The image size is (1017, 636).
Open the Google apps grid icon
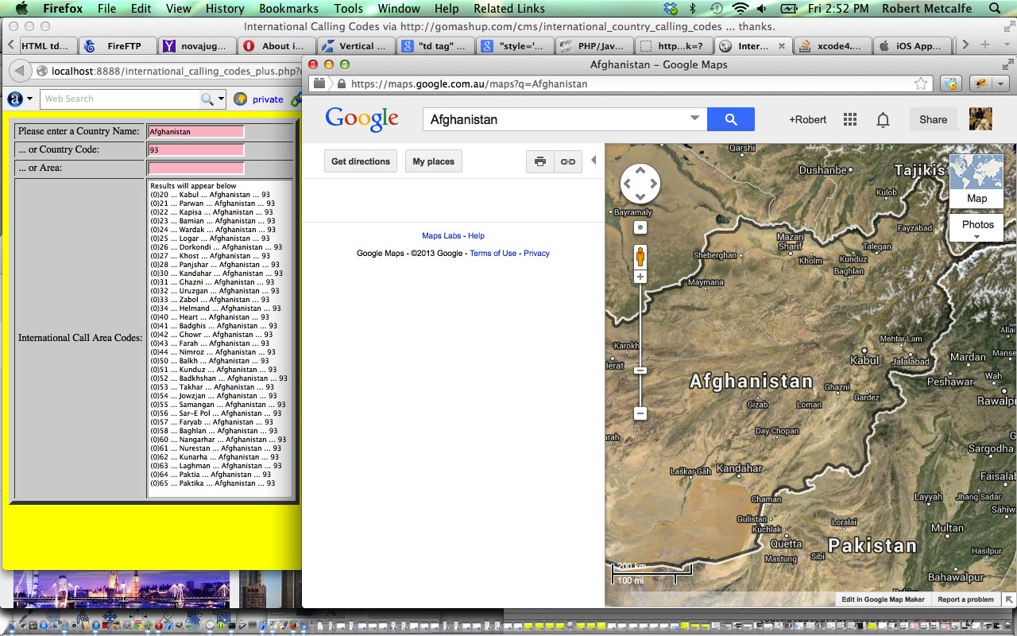tap(849, 119)
